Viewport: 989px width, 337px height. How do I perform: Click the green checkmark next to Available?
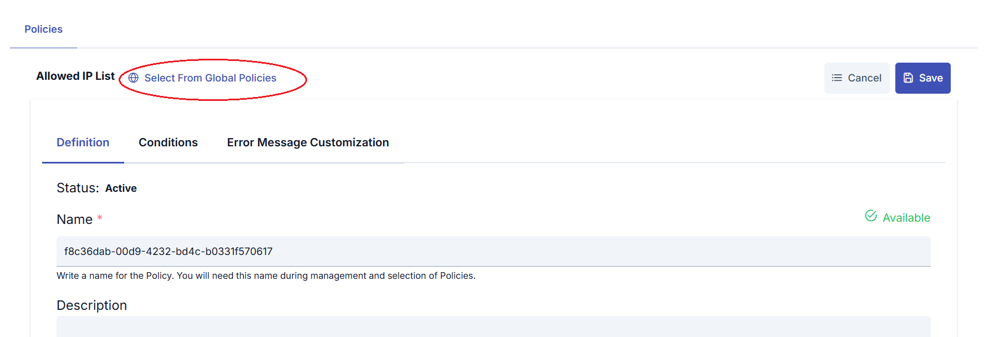[870, 216]
